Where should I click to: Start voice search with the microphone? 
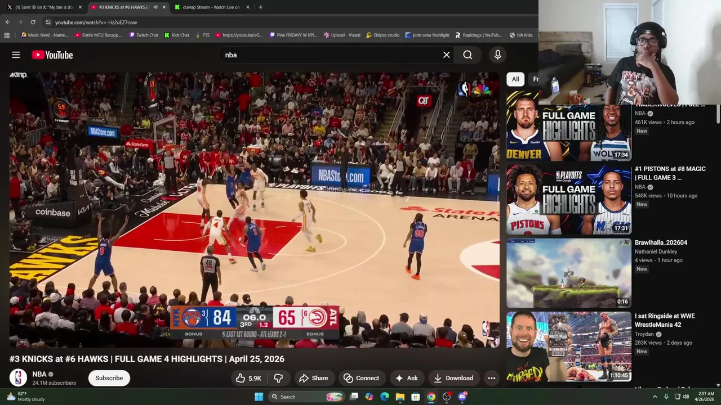tap(497, 55)
